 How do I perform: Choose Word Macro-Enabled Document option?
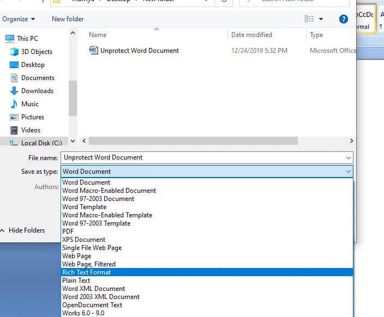pos(207,191)
